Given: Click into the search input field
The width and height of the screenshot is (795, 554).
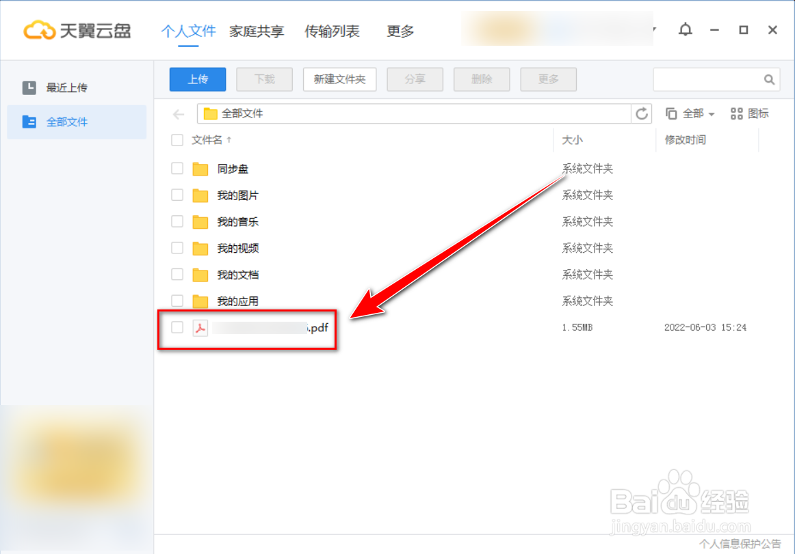Looking at the screenshot, I should tap(708, 79).
